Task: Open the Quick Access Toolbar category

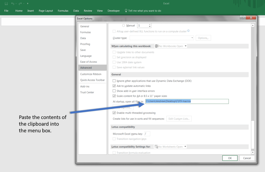Action: (x=92, y=80)
